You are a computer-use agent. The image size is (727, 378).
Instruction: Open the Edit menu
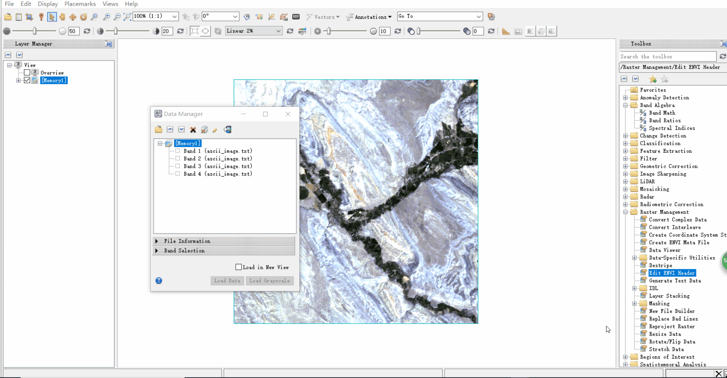tap(26, 4)
